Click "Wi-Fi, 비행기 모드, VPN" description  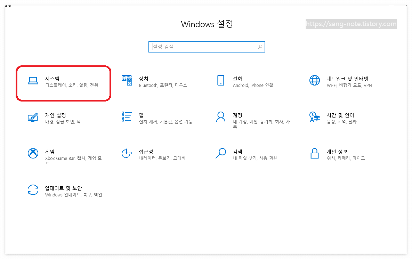tap(349, 86)
